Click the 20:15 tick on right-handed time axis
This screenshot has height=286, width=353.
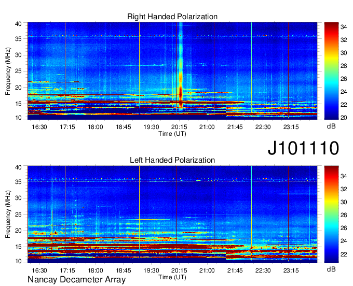click(179, 127)
